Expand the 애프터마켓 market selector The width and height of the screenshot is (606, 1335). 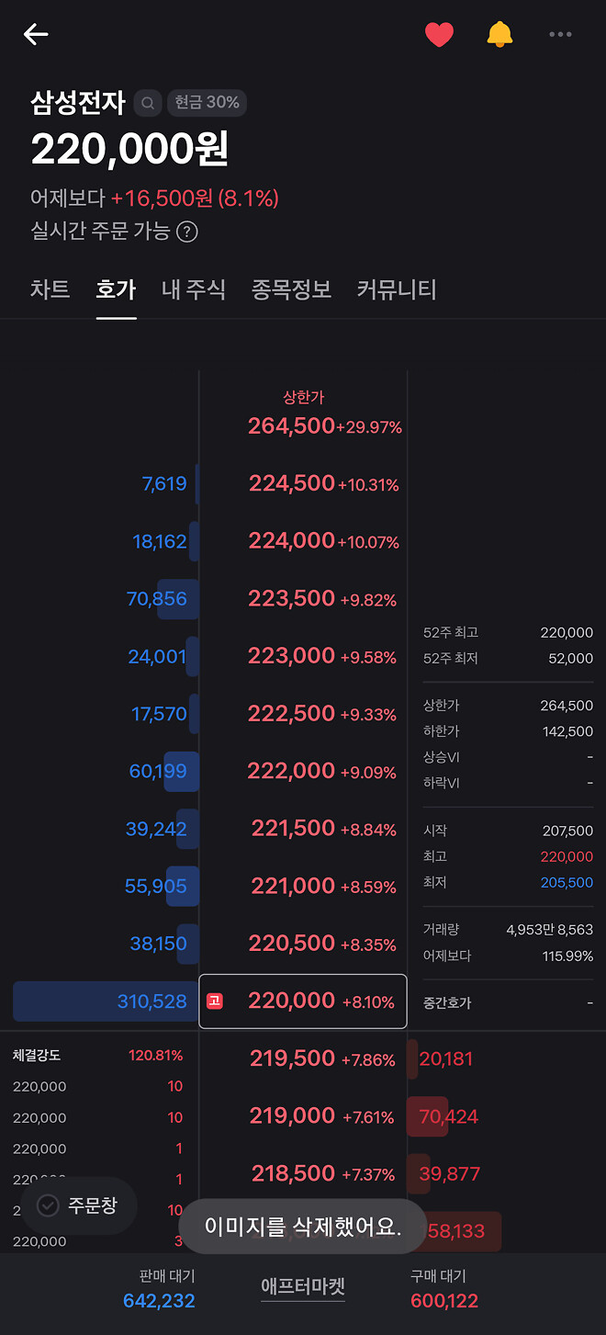(x=303, y=1286)
